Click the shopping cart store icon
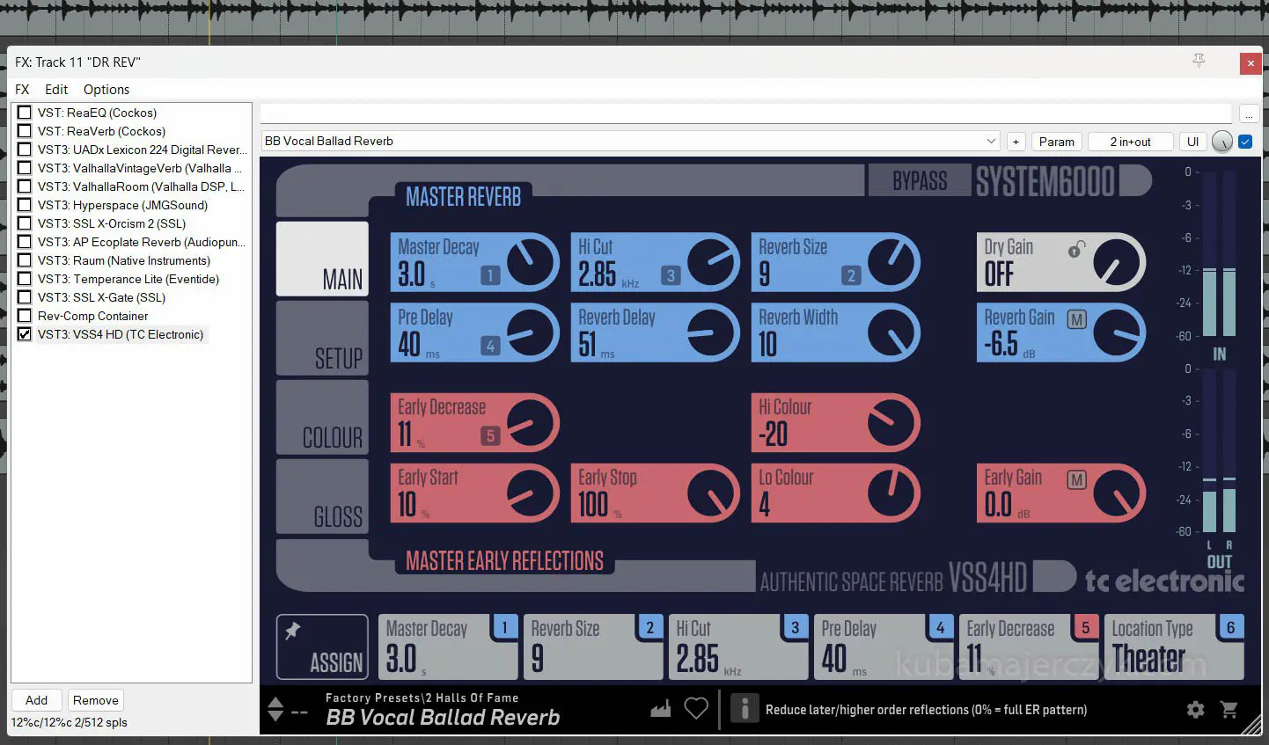Image resolution: width=1269 pixels, height=745 pixels. tap(1229, 709)
